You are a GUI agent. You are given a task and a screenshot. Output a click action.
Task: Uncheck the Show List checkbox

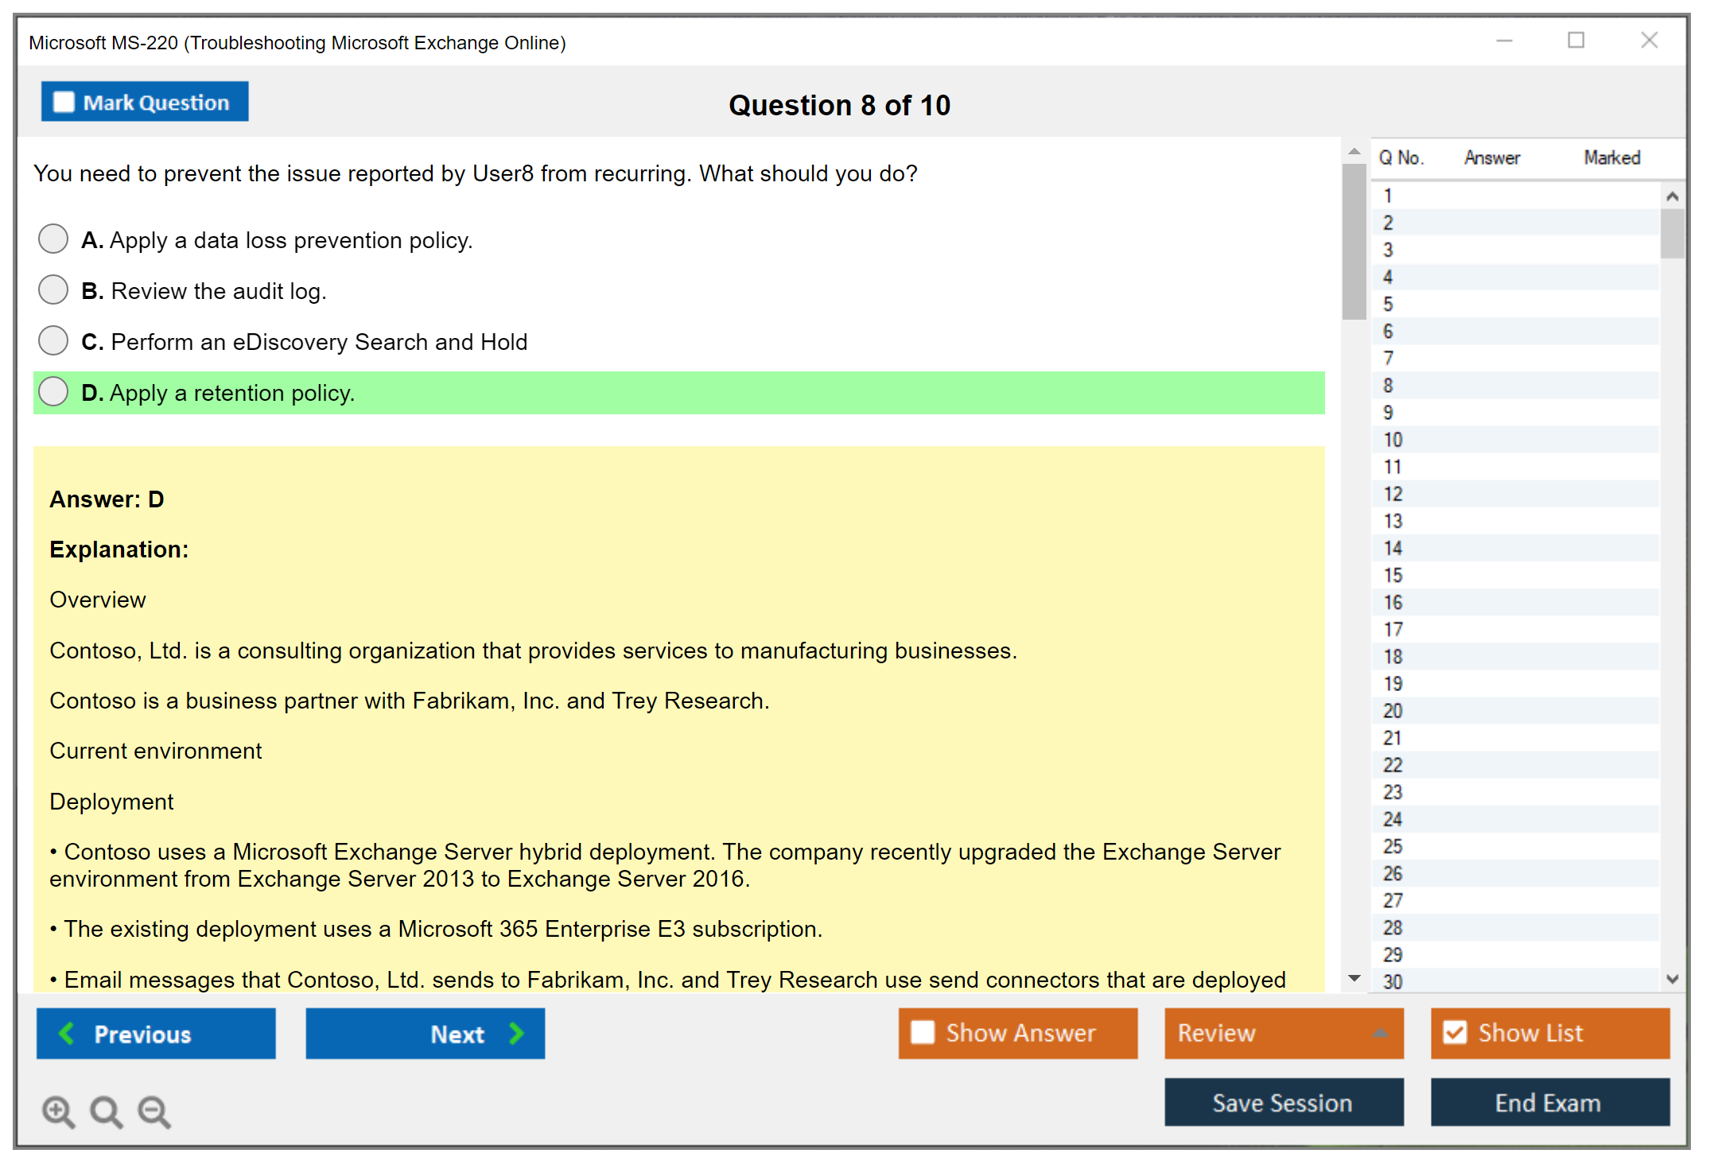click(1455, 1032)
